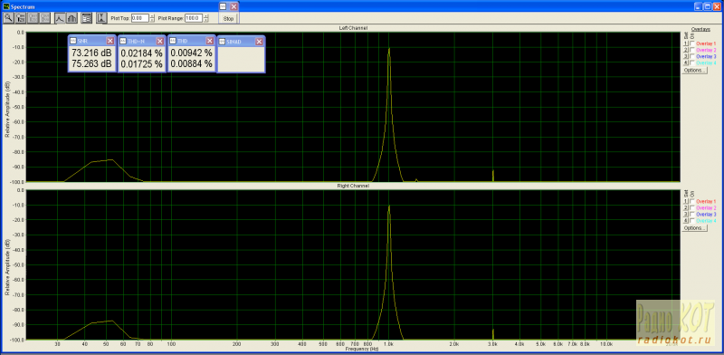Click the Plot Range input field
Viewport: 724px width, 355px height.
point(194,18)
